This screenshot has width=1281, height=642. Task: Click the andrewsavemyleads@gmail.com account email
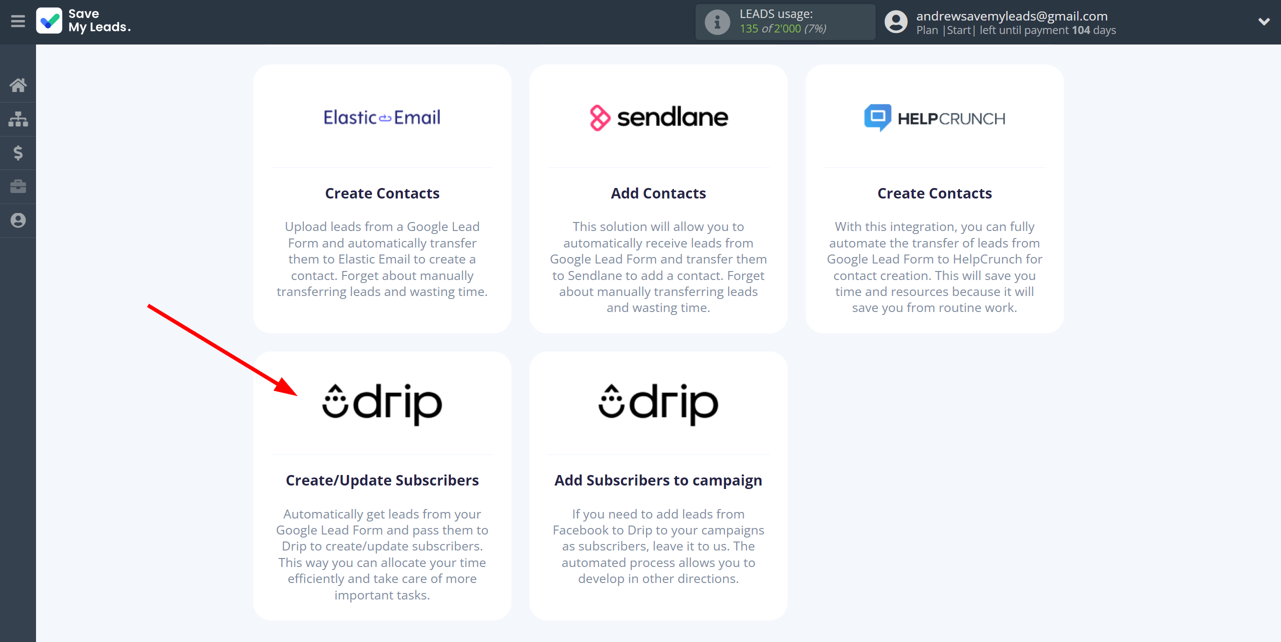point(1012,16)
